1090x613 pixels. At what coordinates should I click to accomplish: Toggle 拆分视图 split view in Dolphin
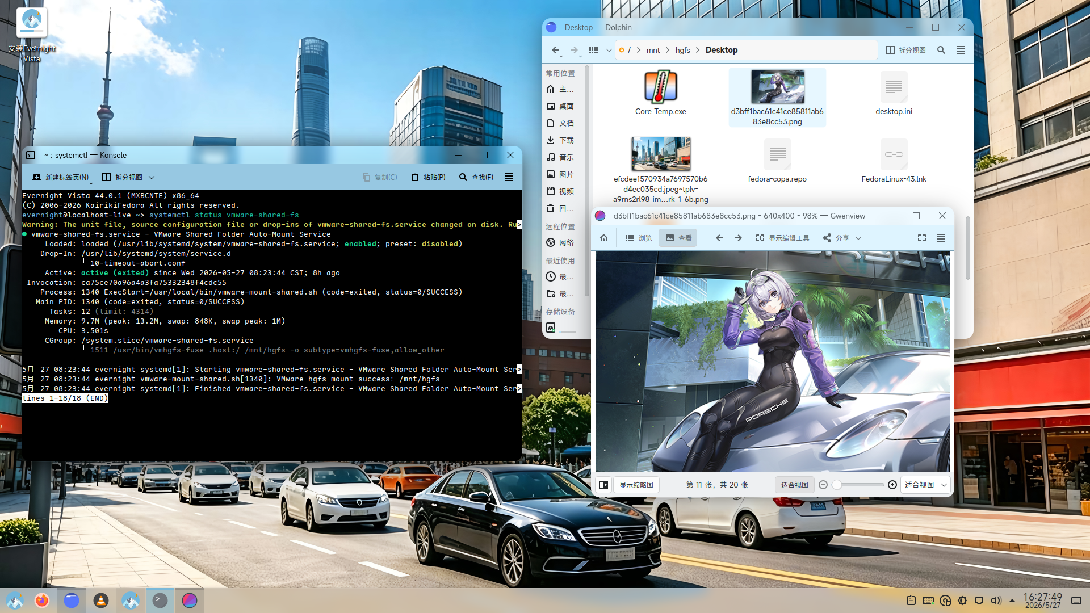tap(905, 50)
